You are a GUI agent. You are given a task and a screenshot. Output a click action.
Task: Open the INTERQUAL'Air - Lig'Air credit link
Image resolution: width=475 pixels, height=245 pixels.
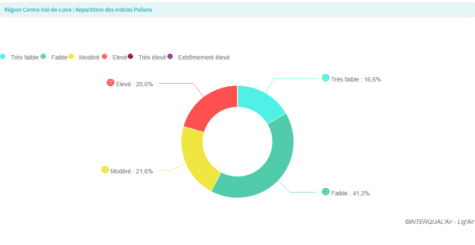click(x=439, y=222)
